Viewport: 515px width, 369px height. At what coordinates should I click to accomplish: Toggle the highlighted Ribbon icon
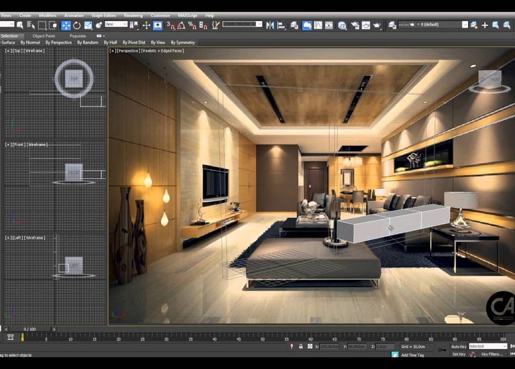tap(307, 25)
